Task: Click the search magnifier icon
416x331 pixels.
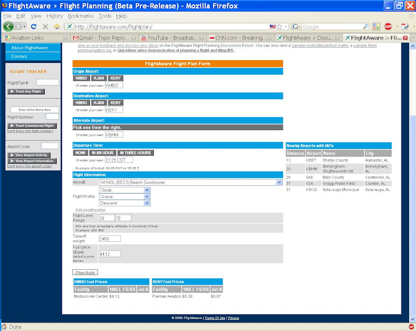Action: click(x=366, y=26)
